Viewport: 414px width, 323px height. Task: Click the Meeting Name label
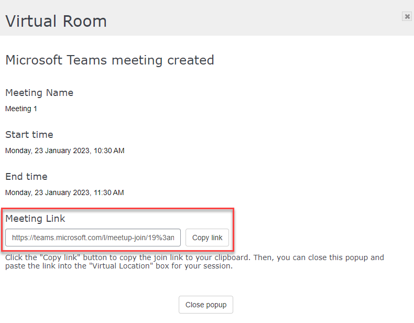[39, 93]
